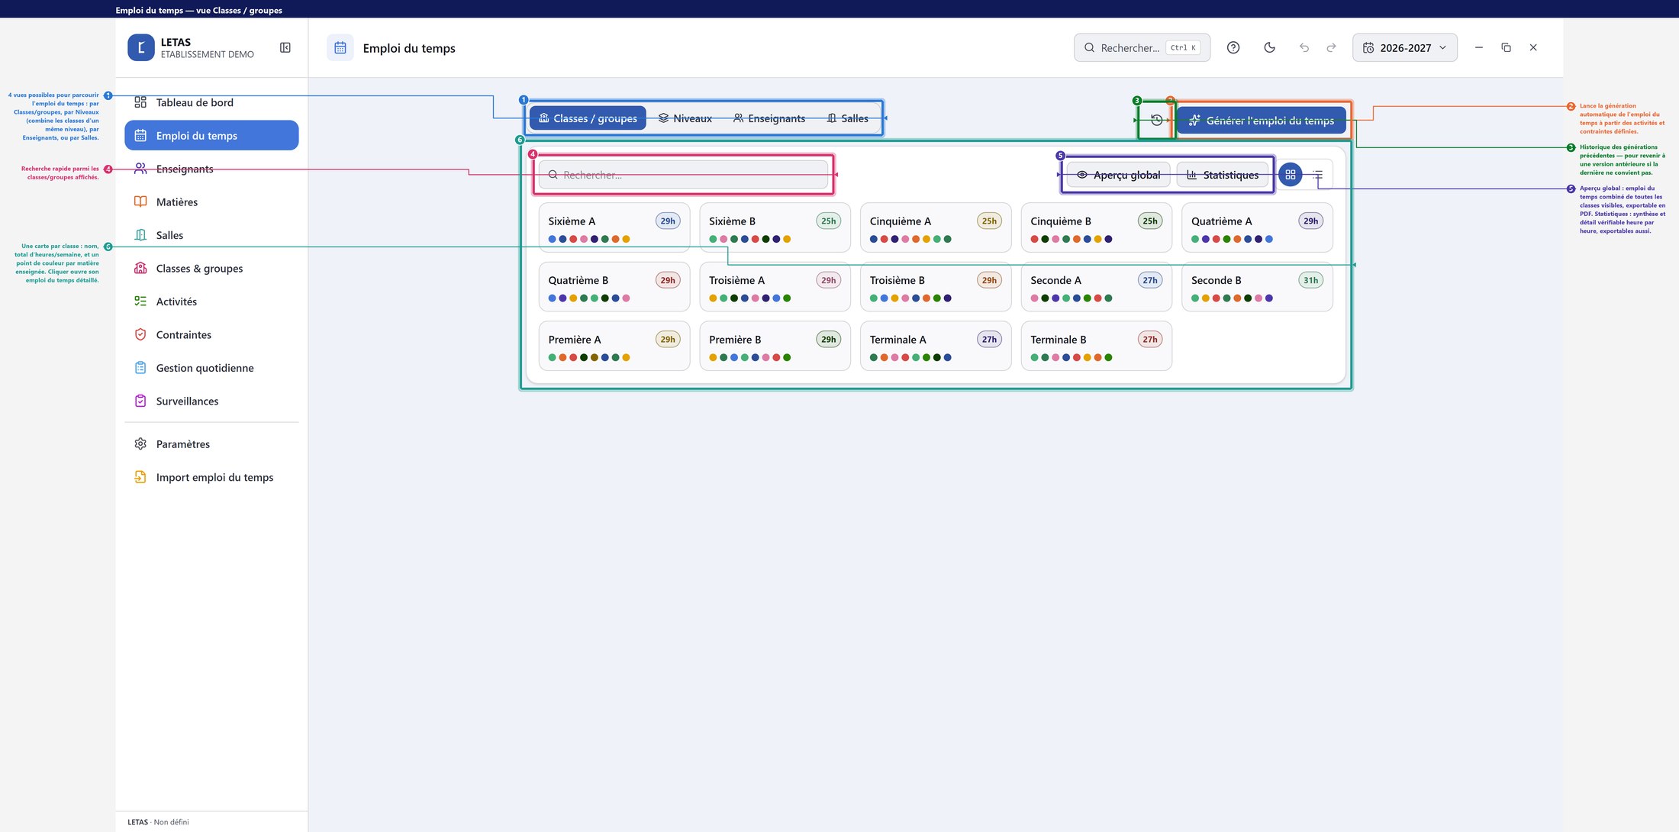Click the Surveillances sidebar icon
The width and height of the screenshot is (1679, 832).
[140, 401]
